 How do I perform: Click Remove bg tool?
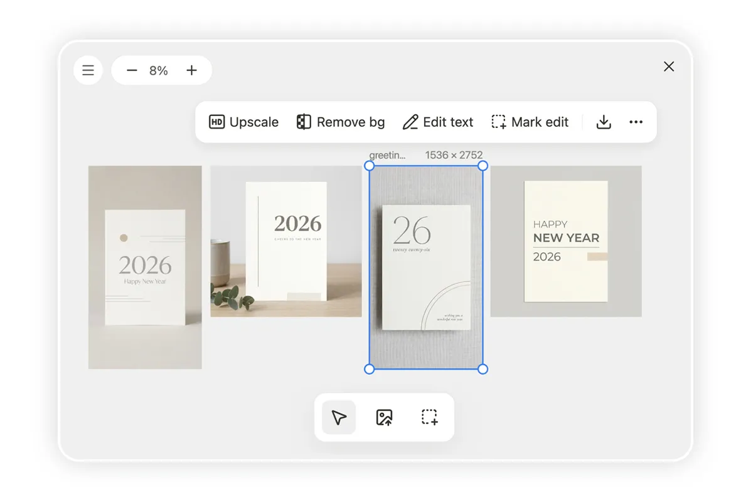click(340, 122)
